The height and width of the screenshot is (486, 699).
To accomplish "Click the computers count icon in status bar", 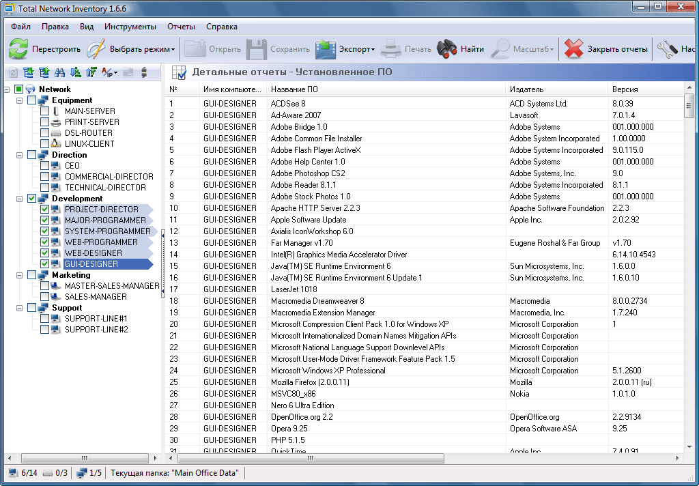I will pyautogui.click(x=13, y=472).
